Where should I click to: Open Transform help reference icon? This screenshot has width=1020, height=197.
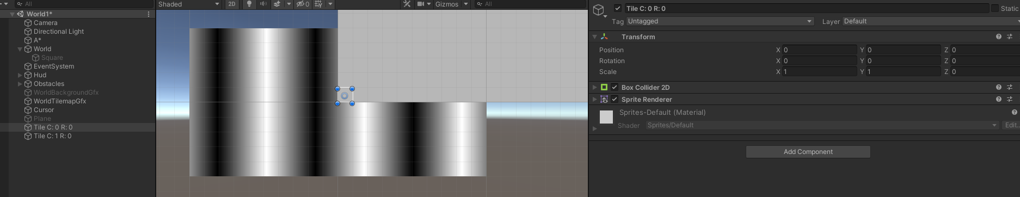[999, 36]
